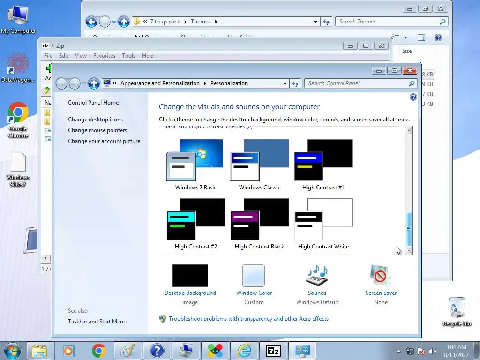Click the Search Themes field
480x360 pixels.
click(392, 22)
